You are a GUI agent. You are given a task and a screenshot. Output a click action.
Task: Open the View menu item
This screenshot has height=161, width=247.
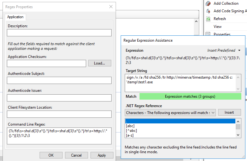pos(217,27)
